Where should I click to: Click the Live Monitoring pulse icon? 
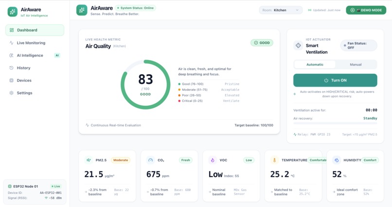11,43
